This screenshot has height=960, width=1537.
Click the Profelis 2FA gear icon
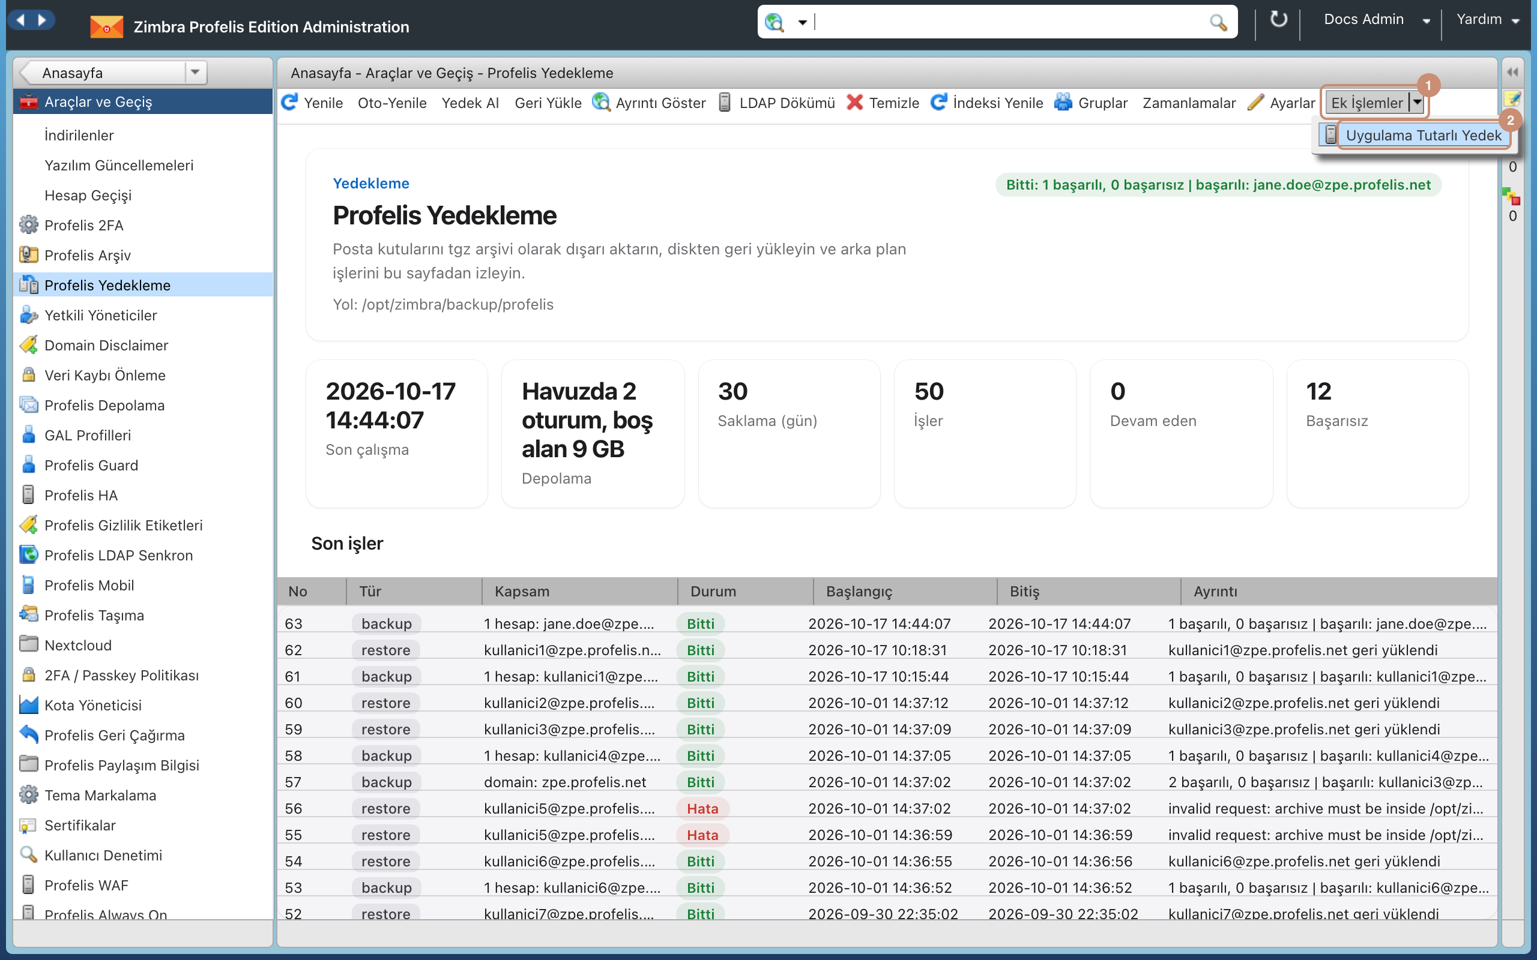(x=29, y=225)
